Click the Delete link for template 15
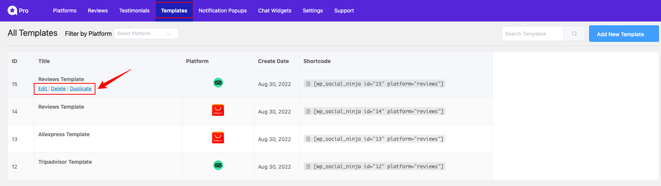Viewport: 661px width, 186px height. click(58, 89)
